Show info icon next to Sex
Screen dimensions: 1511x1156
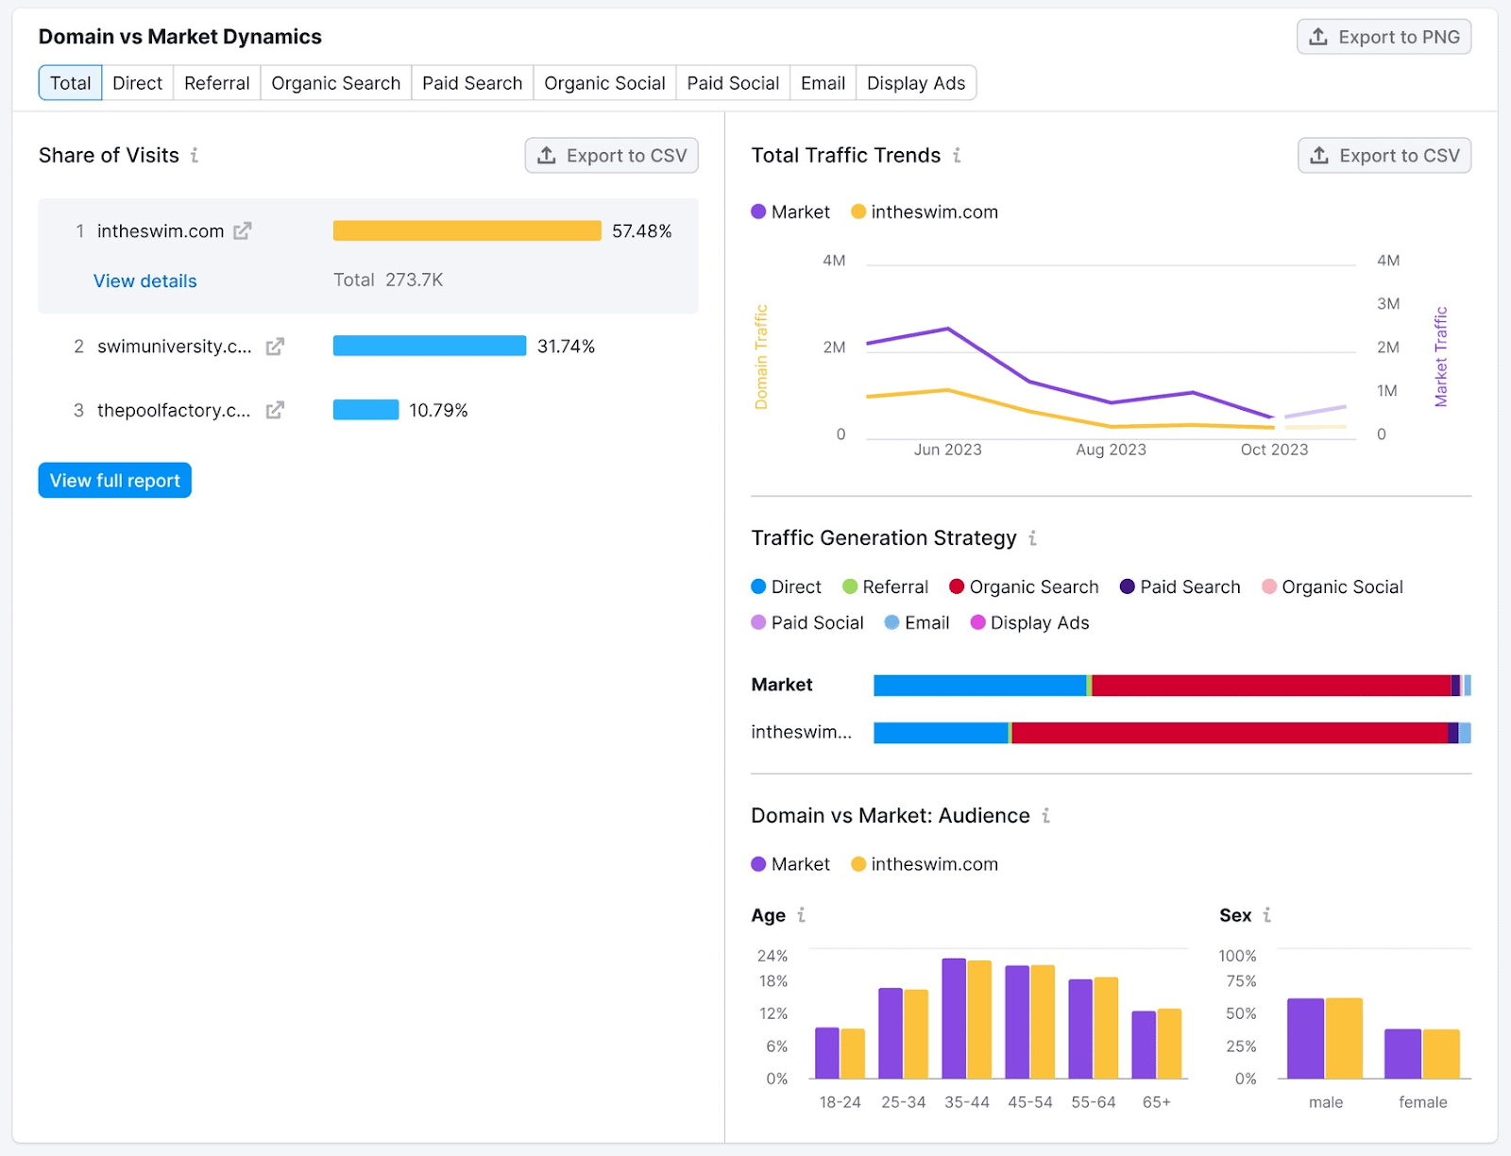tap(1266, 914)
